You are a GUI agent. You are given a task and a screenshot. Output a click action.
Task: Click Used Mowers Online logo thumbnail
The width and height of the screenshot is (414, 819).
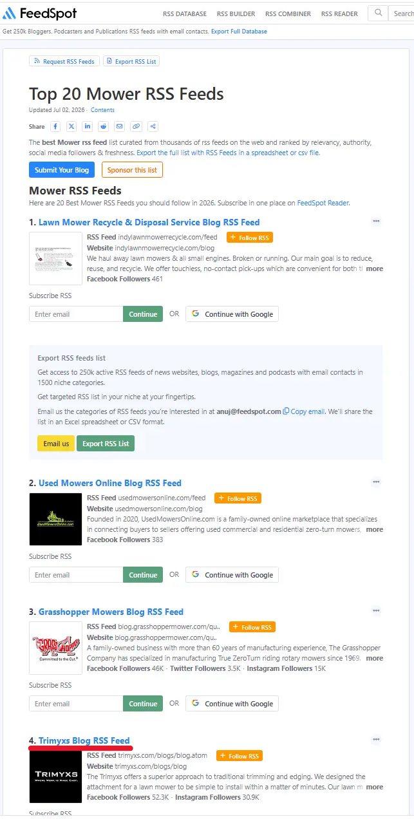(55, 519)
